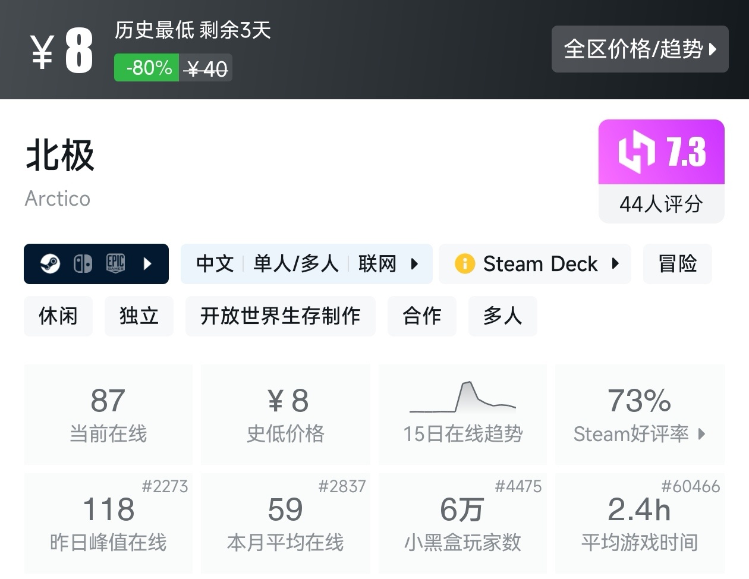Click the Nintendo Switch platform icon
749x579 pixels.
point(83,263)
